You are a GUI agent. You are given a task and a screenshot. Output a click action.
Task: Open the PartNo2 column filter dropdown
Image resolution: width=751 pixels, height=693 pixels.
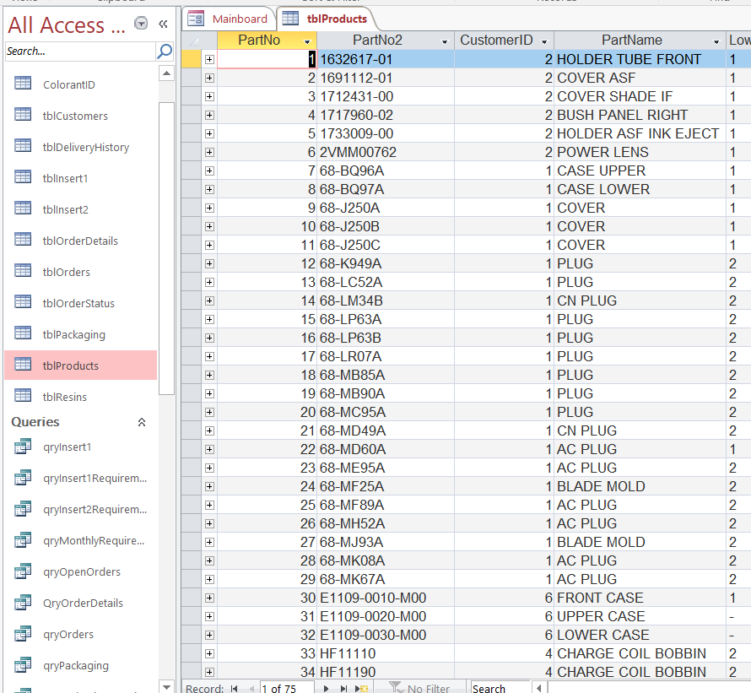click(445, 41)
